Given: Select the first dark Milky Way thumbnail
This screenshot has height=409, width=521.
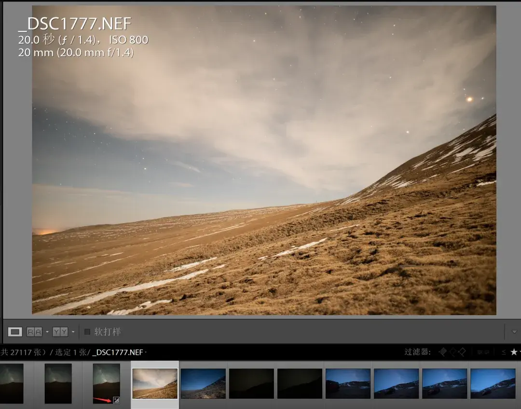Looking at the screenshot, I should [12, 383].
